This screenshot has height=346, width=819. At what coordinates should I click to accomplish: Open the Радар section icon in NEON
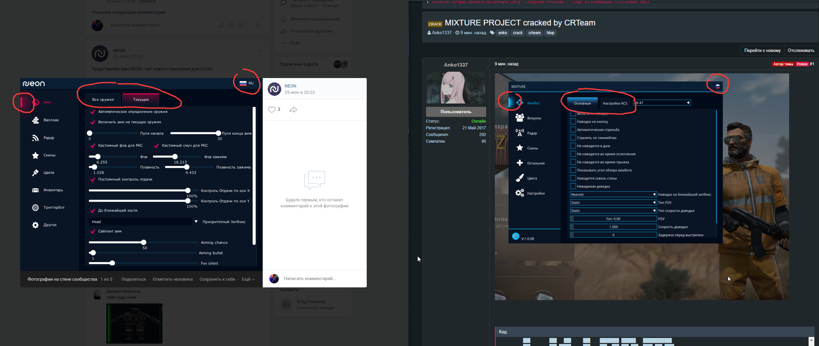[x=36, y=138]
